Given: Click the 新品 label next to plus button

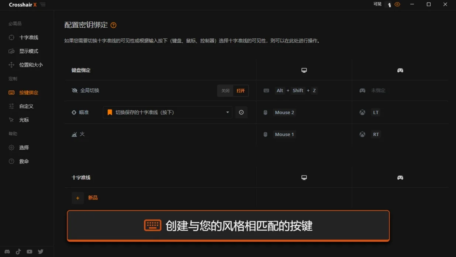Looking at the screenshot, I should pos(93,198).
